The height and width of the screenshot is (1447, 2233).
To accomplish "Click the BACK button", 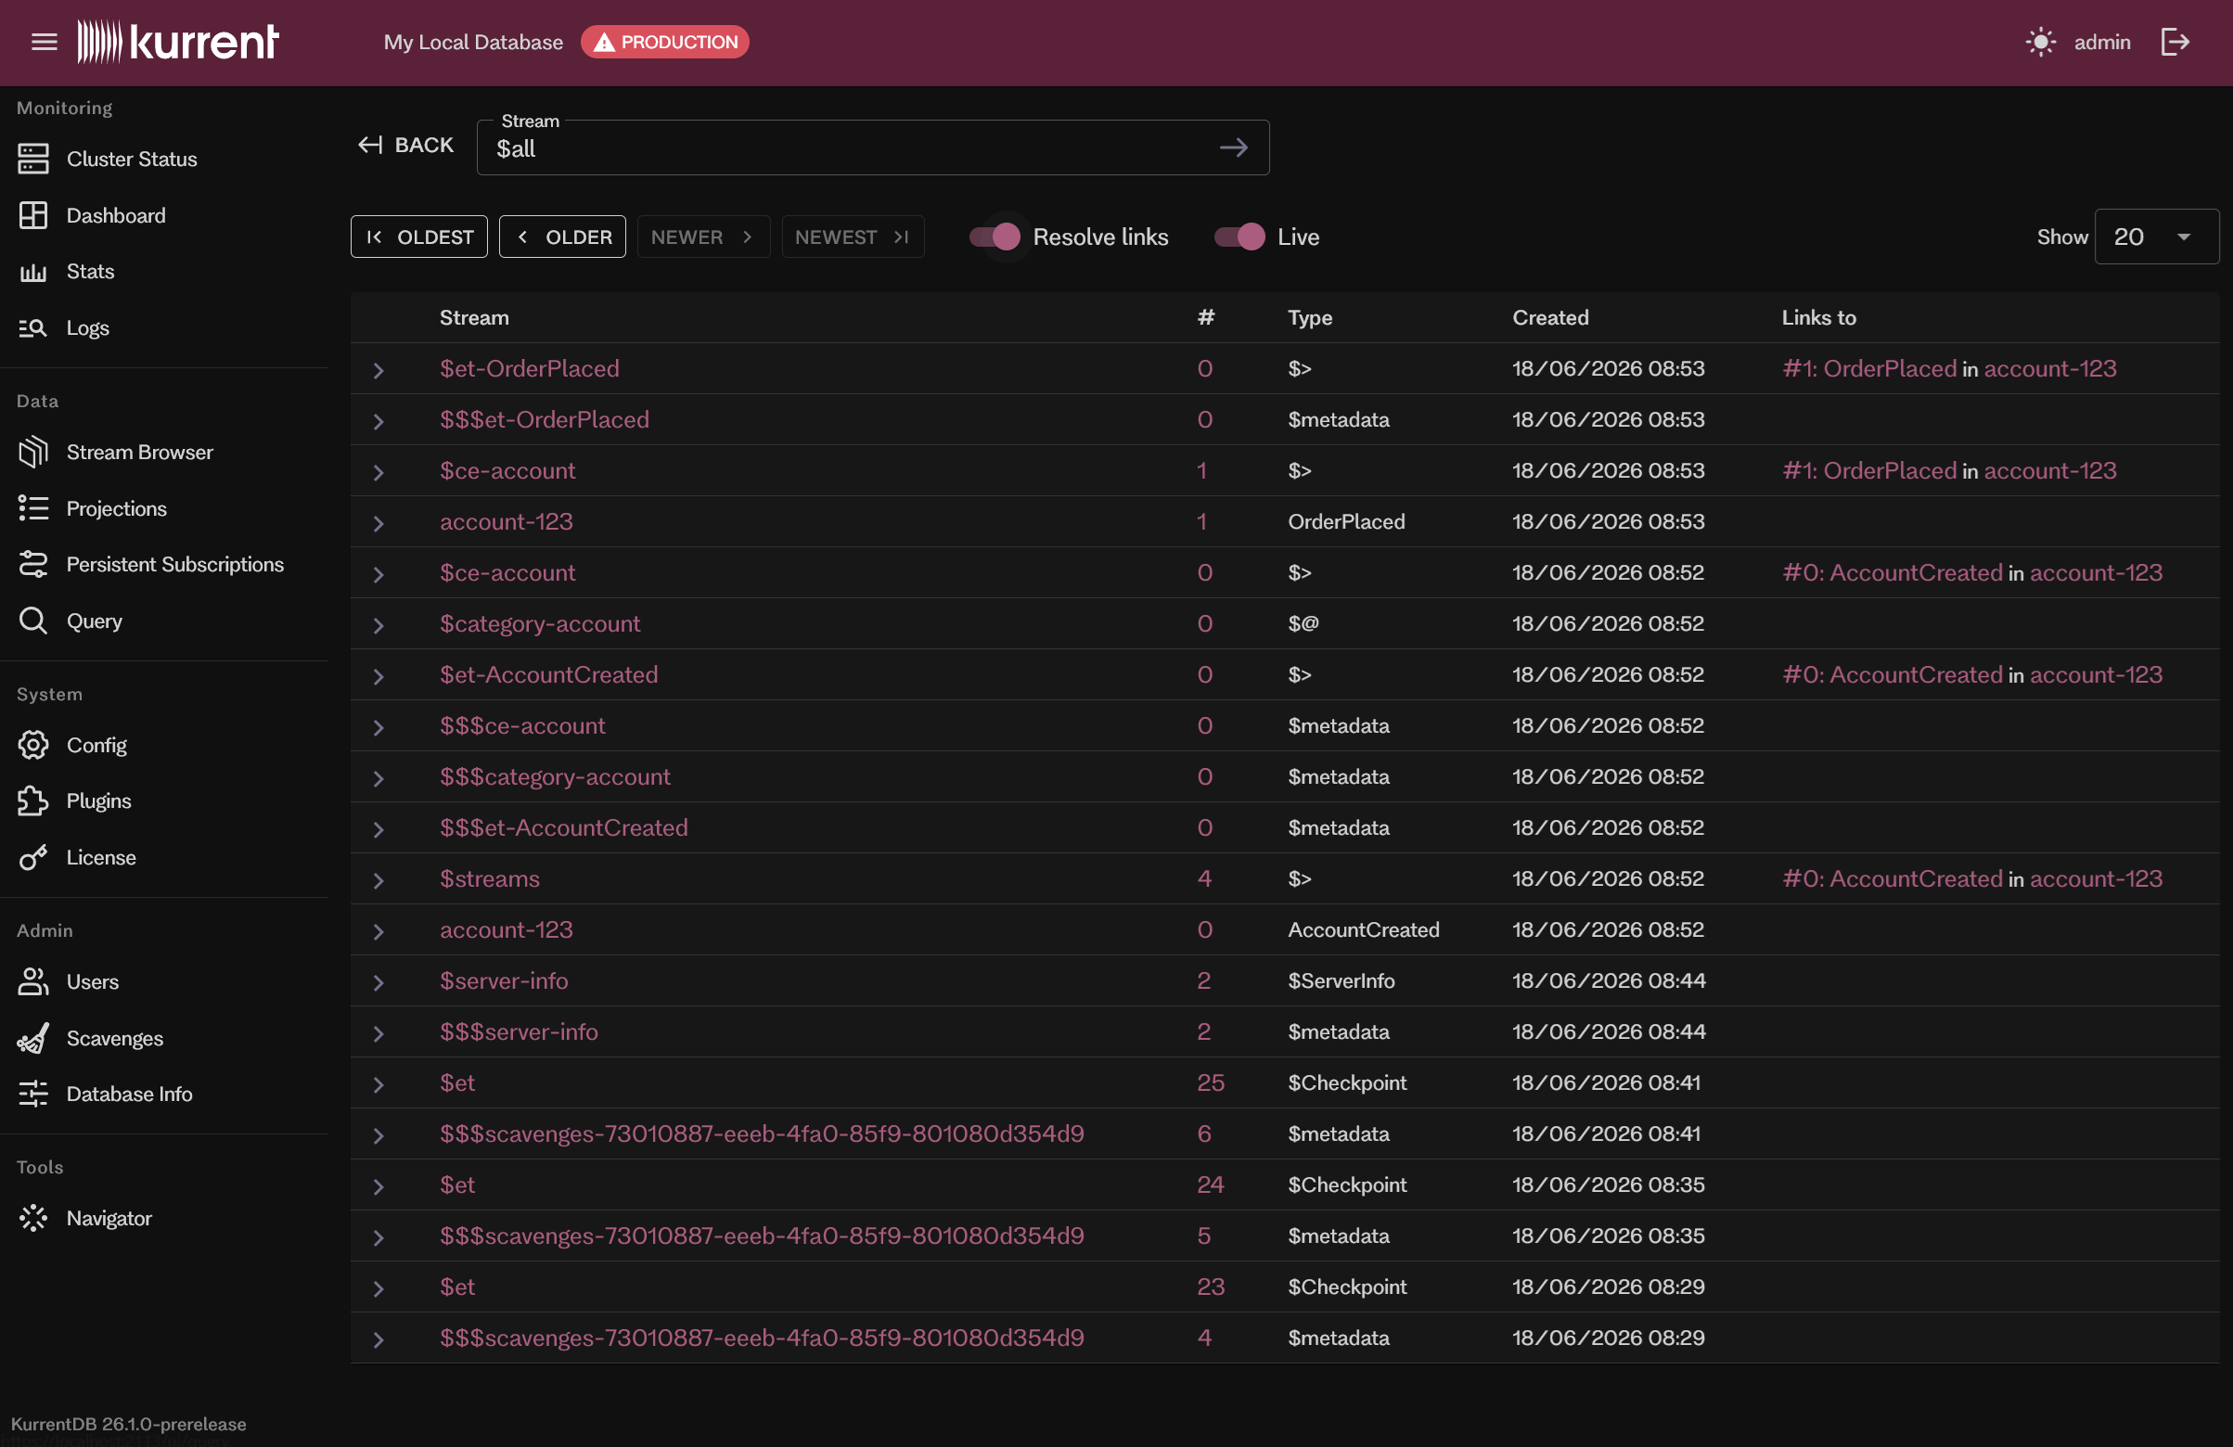I will pyautogui.click(x=405, y=145).
